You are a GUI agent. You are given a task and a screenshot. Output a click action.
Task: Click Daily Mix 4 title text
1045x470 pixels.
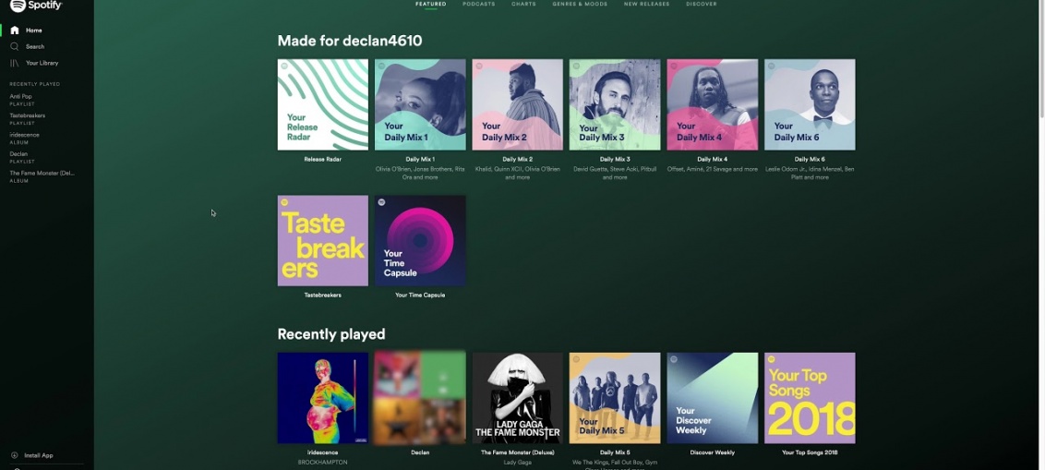(x=712, y=160)
